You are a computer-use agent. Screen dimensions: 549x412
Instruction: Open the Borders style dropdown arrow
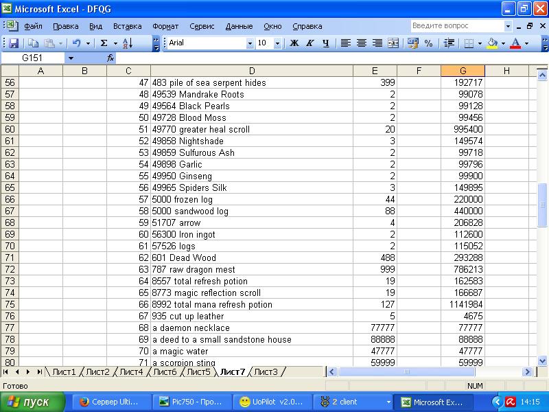(x=480, y=43)
